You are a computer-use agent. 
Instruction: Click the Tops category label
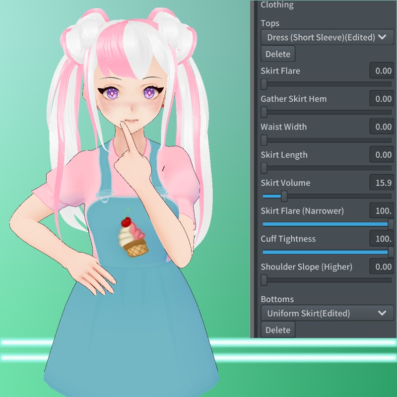[x=270, y=23]
